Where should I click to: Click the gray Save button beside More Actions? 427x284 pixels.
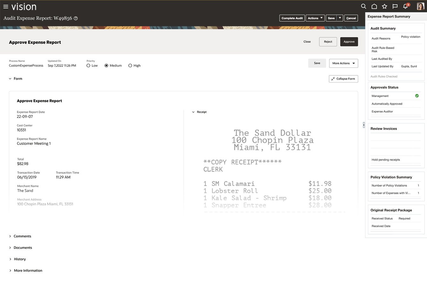(x=317, y=63)
